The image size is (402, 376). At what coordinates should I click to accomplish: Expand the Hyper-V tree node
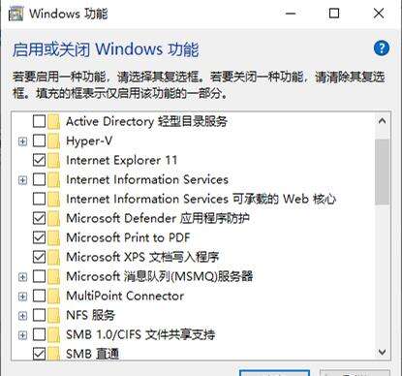tap(22, 141)
